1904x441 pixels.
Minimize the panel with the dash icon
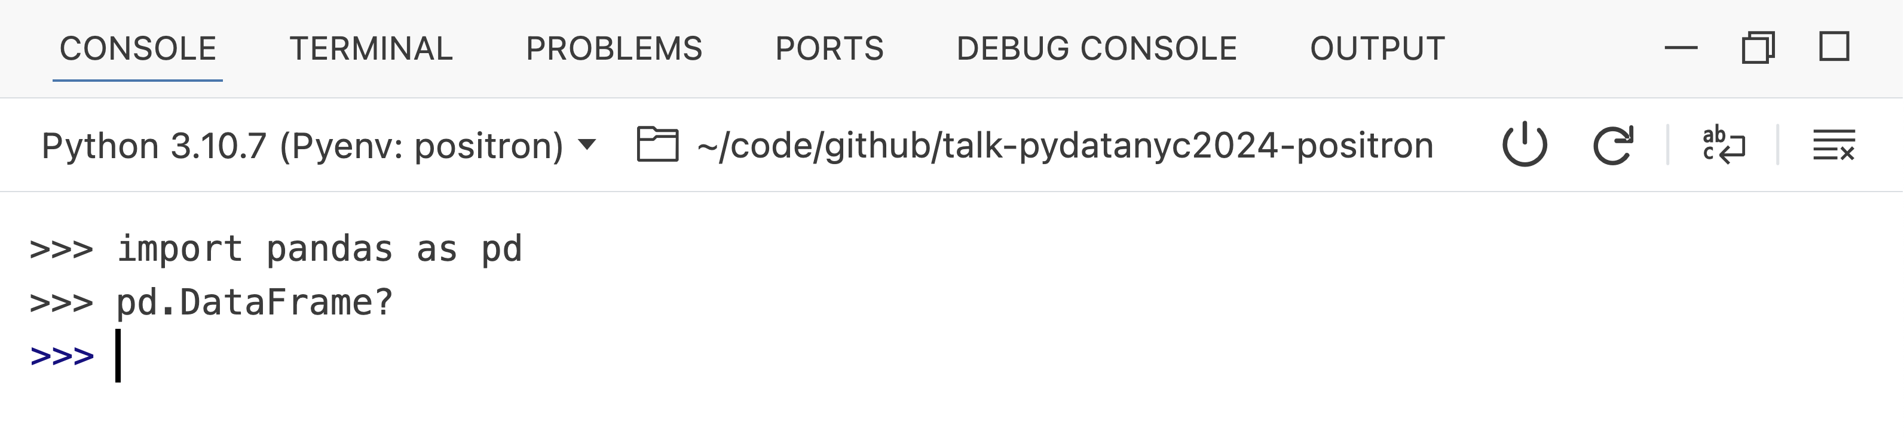1680,49
